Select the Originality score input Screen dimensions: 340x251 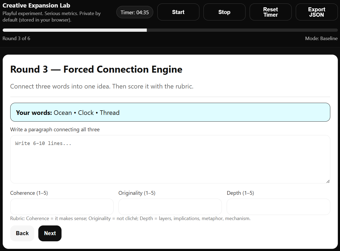coord(170,207)
